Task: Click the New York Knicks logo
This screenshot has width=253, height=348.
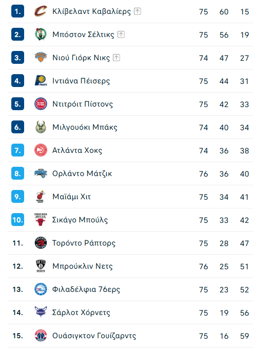Action: [41, 58]
